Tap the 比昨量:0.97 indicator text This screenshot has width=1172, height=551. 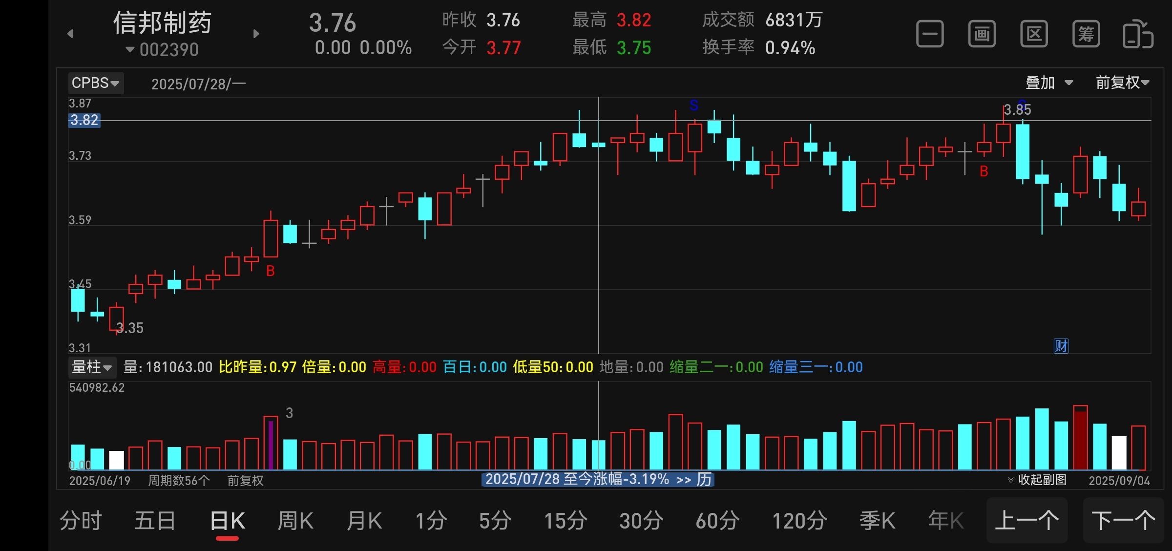tap(257, 367)
